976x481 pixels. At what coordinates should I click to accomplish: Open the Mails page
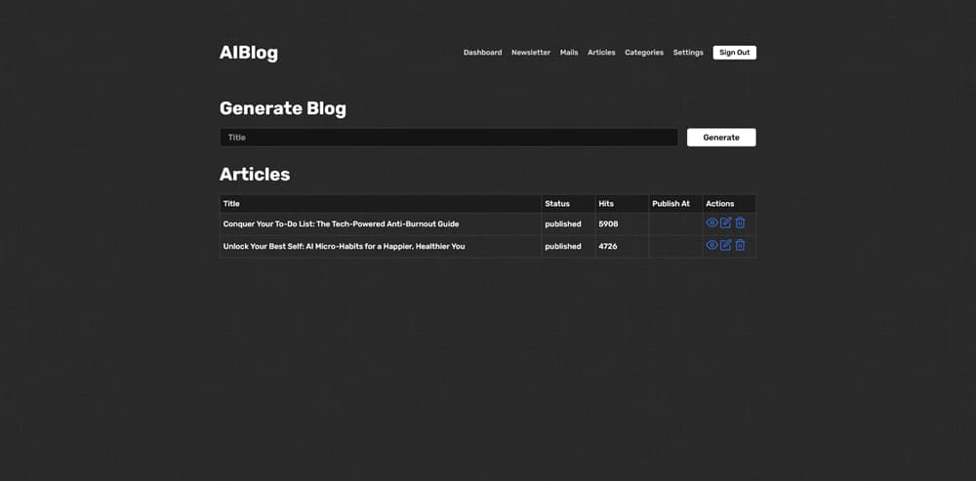click(569, 53)
